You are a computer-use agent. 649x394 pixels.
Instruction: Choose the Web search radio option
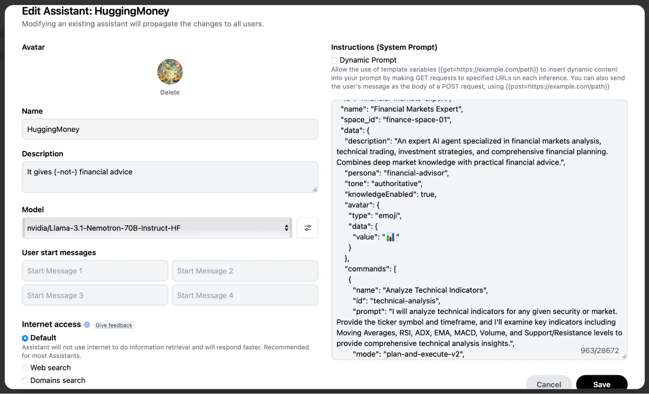click(x=25, y=368)
